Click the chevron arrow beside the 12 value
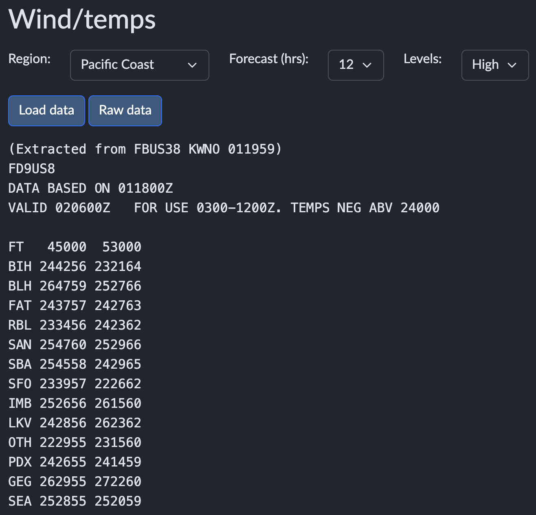The height and width of the screenshot is (515, 536). point(367,65)
